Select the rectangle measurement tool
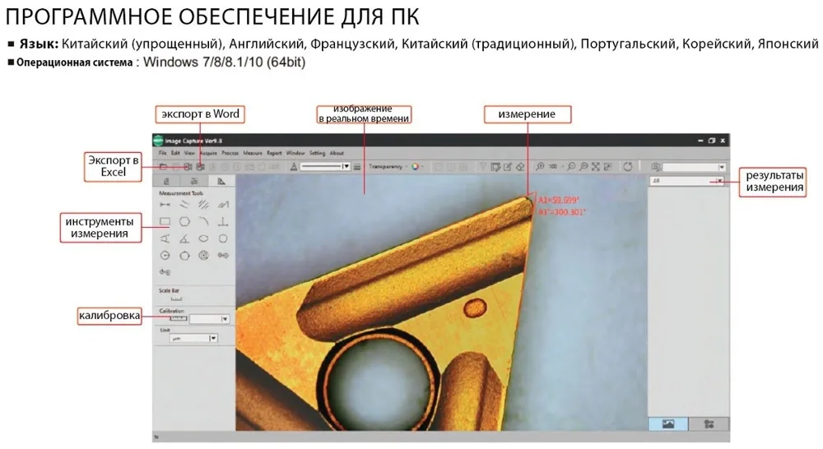 [x=165, y=222]
